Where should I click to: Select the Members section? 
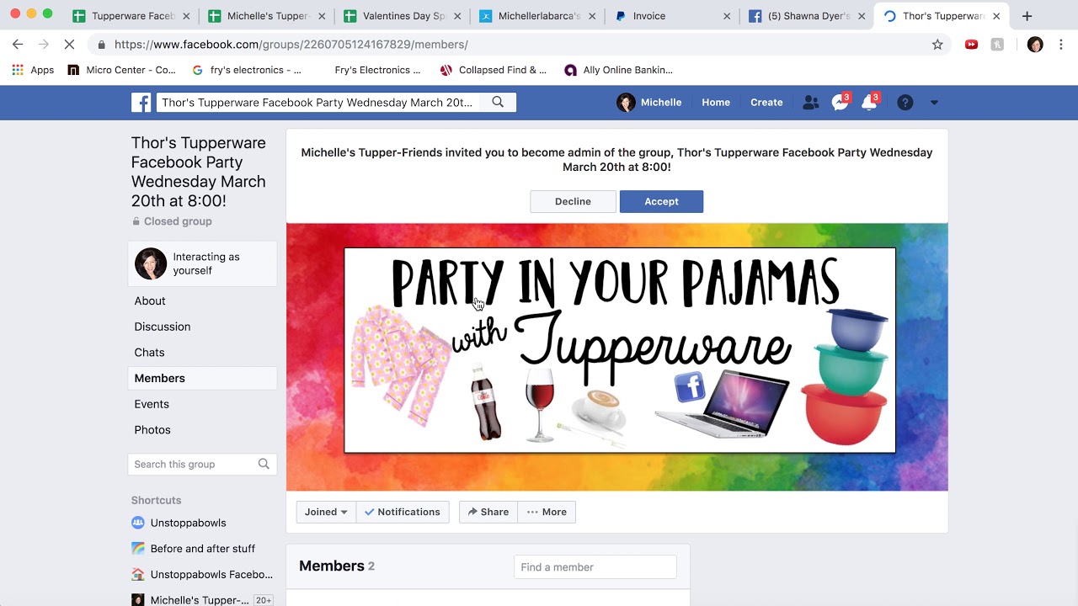coord(202,378)
